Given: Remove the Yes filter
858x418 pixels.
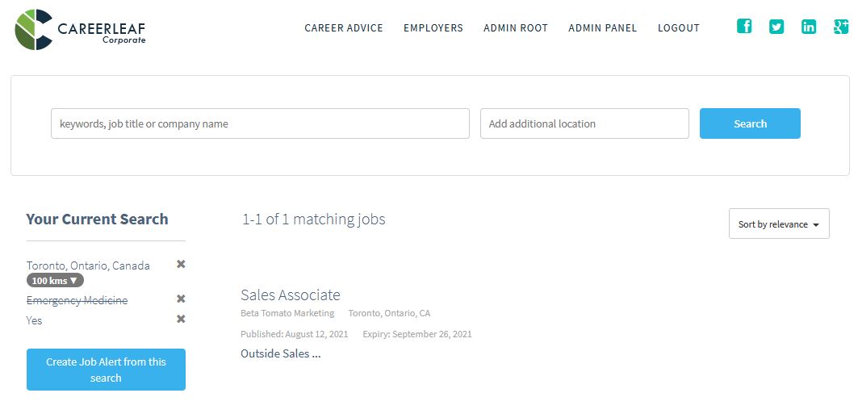Looking at the screenshot, I should coord(181,319).
